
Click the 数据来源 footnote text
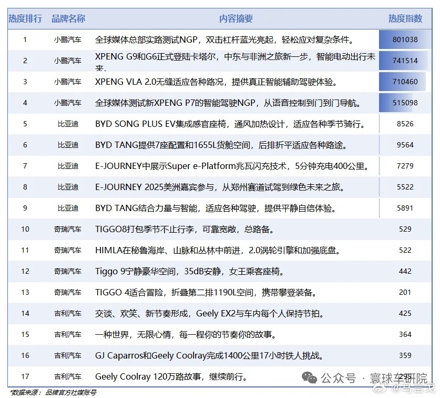coord(53,393)
